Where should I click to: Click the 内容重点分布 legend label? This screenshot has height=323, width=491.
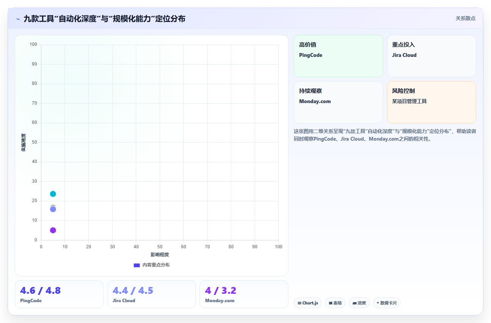(x=156, y=265)
